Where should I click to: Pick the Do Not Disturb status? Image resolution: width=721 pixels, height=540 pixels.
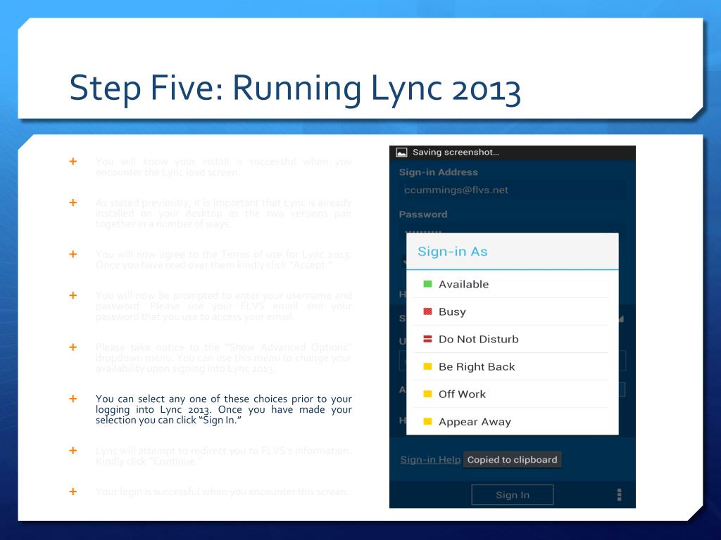[513, 340]
